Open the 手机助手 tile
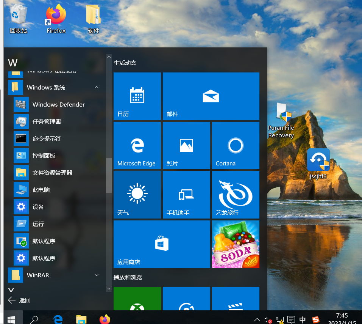Image resolution: width=362 pixels, height=324 pixels. pos(186,195)
